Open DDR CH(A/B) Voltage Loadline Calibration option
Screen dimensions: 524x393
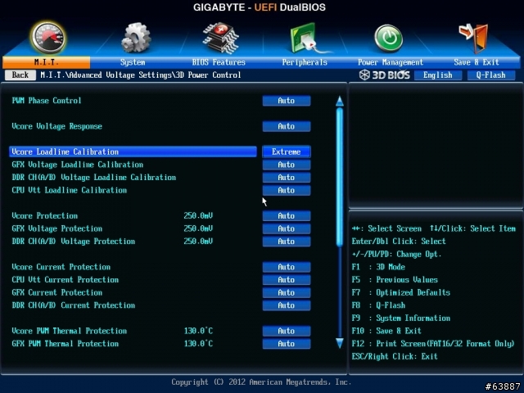click(x=287, y=178)
